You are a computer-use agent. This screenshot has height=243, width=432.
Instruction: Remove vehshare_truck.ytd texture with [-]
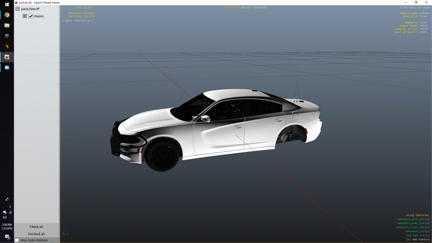click(x=427, y=227)
